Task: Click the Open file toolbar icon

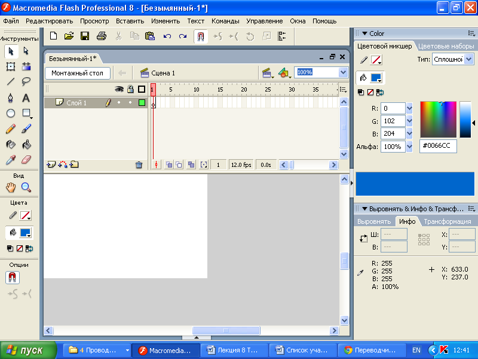Action: (x=69, y=36)
